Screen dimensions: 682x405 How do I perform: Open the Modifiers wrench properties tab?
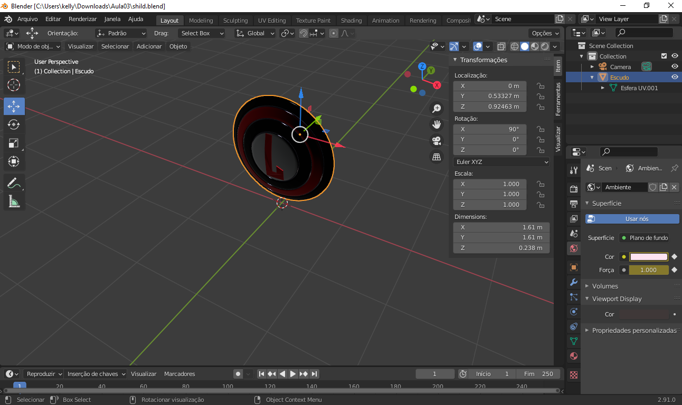click(x=574, y=282)
